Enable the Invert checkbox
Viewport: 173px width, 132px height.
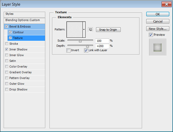68,50
